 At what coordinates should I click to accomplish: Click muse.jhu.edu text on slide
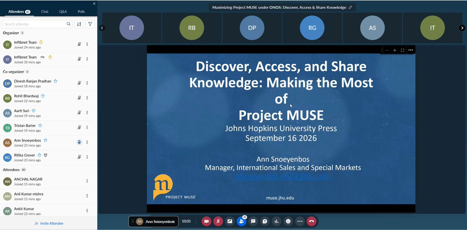point(280,198)
